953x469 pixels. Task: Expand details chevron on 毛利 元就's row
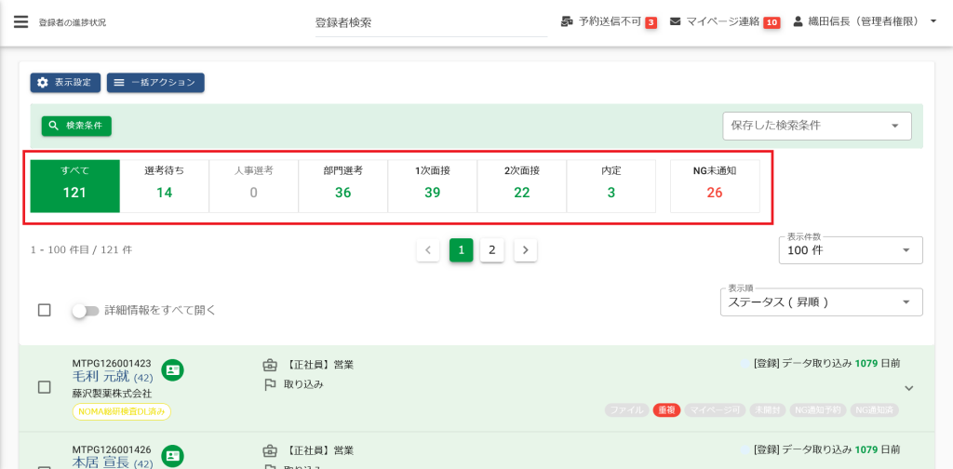[909, 388]
